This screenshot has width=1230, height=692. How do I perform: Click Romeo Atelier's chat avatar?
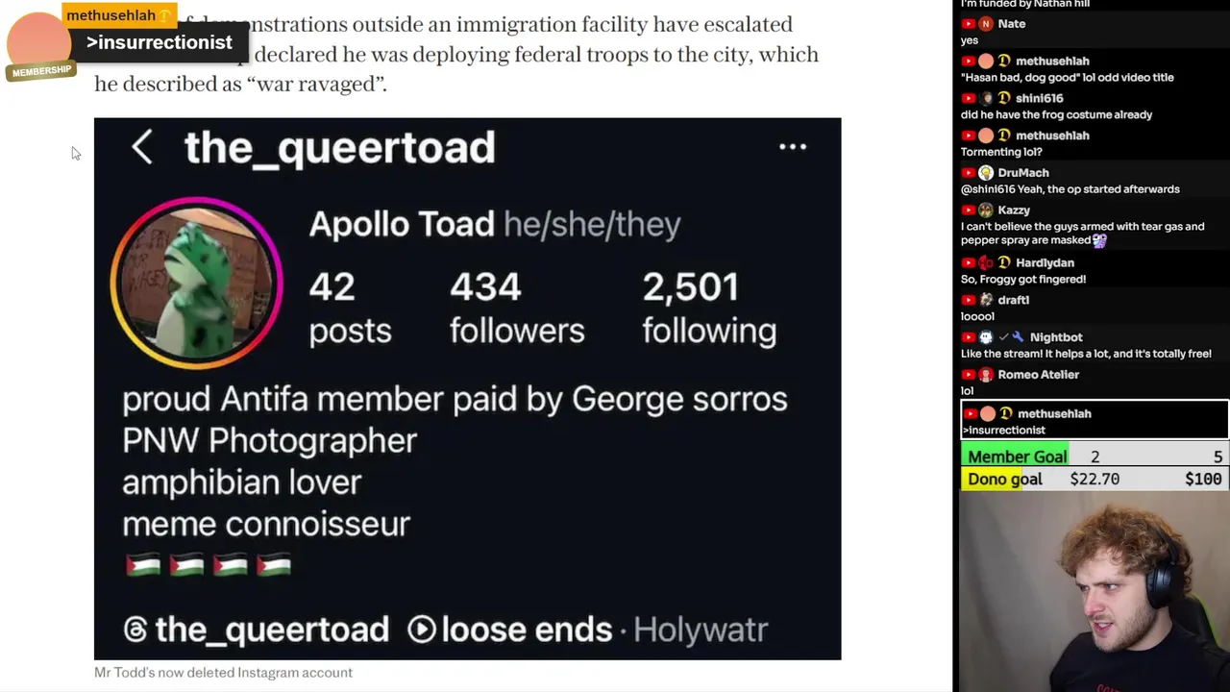(986, 375)
